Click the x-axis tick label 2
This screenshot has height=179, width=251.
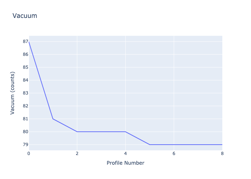tap(77, 154)
